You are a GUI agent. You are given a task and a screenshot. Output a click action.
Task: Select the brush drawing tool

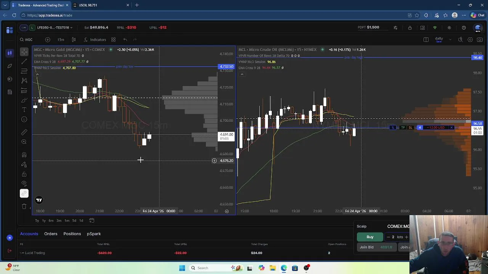coord(24,100)
